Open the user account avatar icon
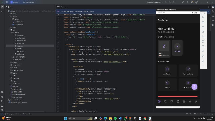This screenshot has height=121, width=215. pos(197,2)
